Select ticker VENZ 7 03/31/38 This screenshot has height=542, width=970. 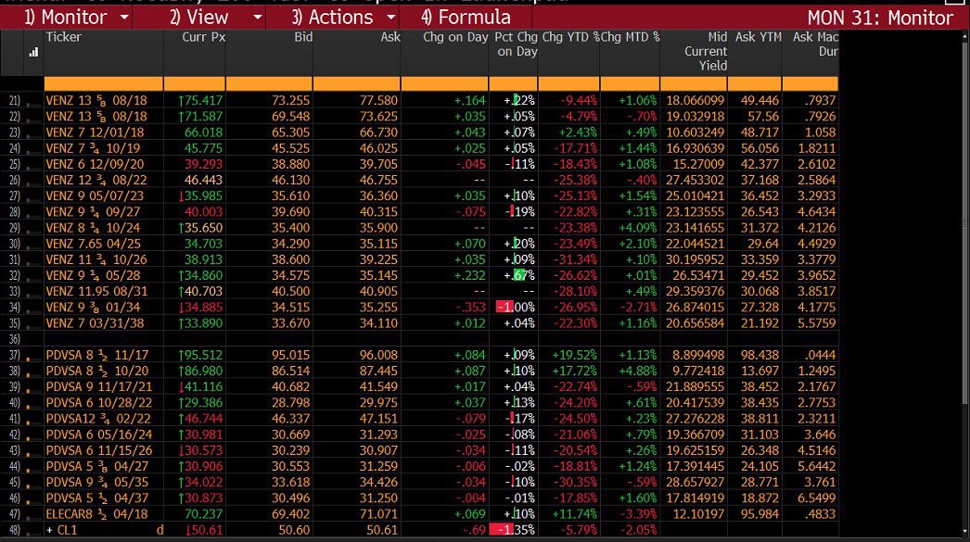tap(95, 323)
